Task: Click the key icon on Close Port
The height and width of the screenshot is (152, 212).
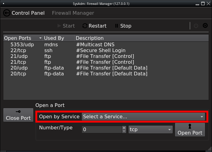Action: [18, 112]
